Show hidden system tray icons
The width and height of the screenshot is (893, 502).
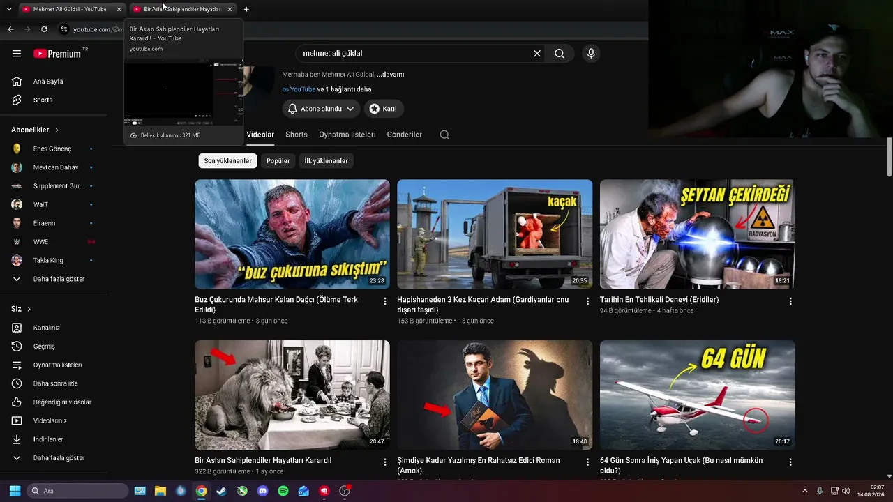(804, 491)
